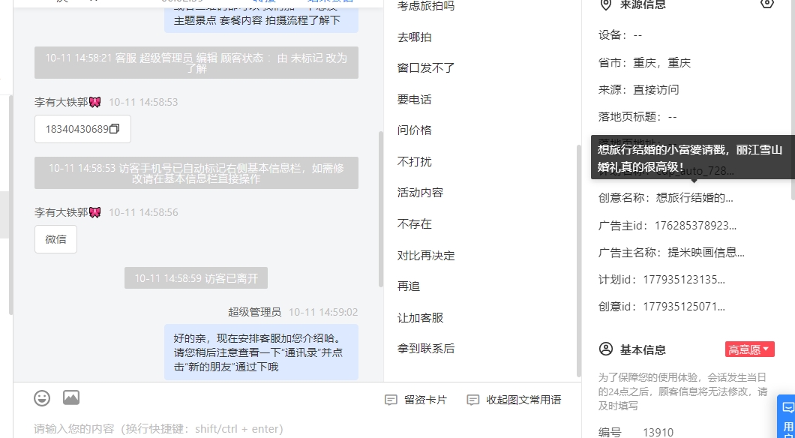Click the sender name 超级管理员
The image size is (795, 438).
click(254, 312)
